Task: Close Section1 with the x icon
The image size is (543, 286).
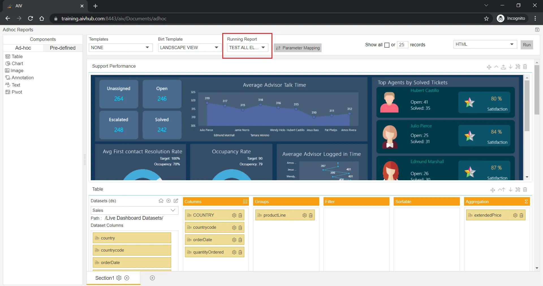Action: coord(127,278)
